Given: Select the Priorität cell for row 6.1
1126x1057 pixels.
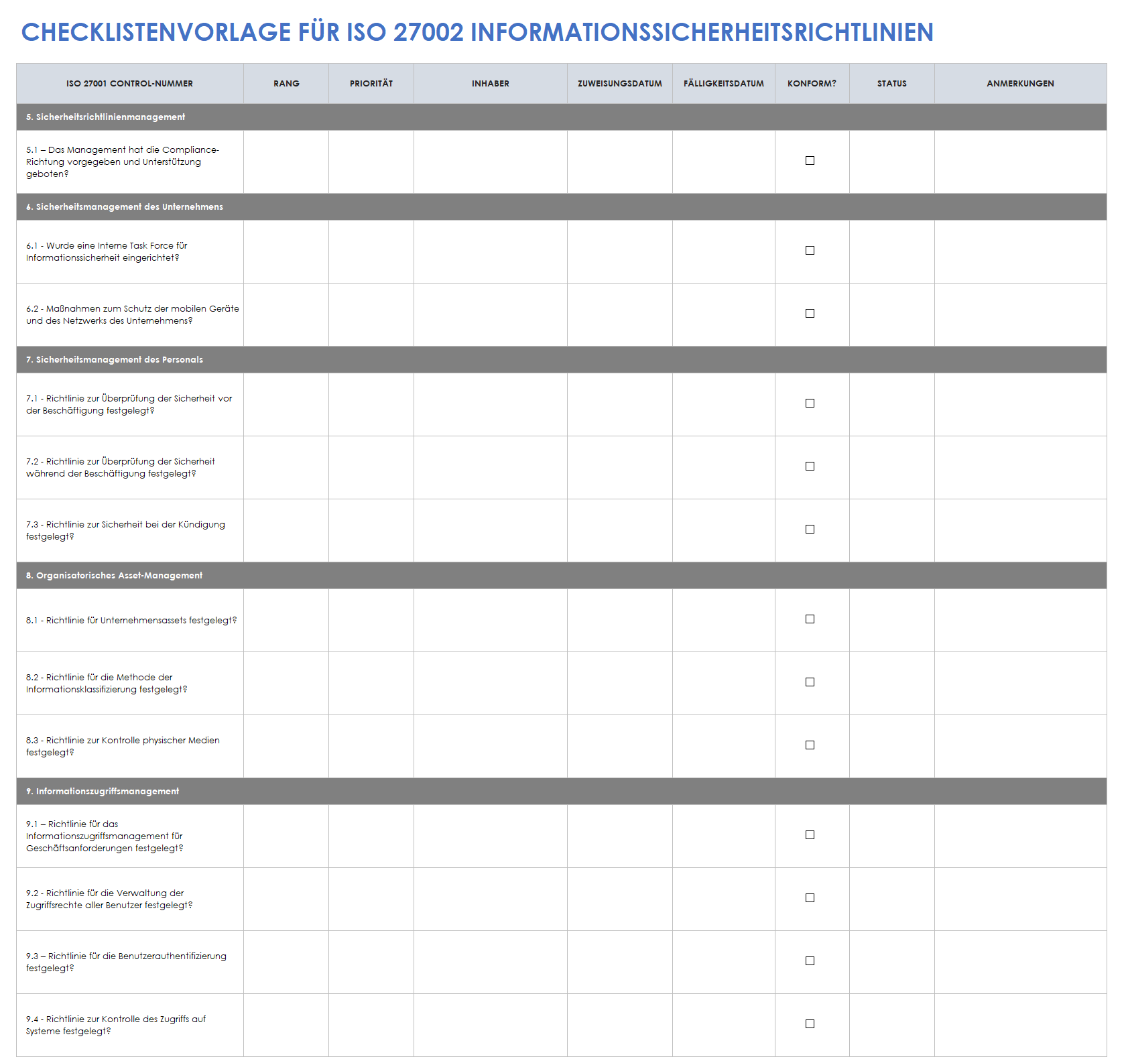Looking at the screenshot, I should coord(371,251).
